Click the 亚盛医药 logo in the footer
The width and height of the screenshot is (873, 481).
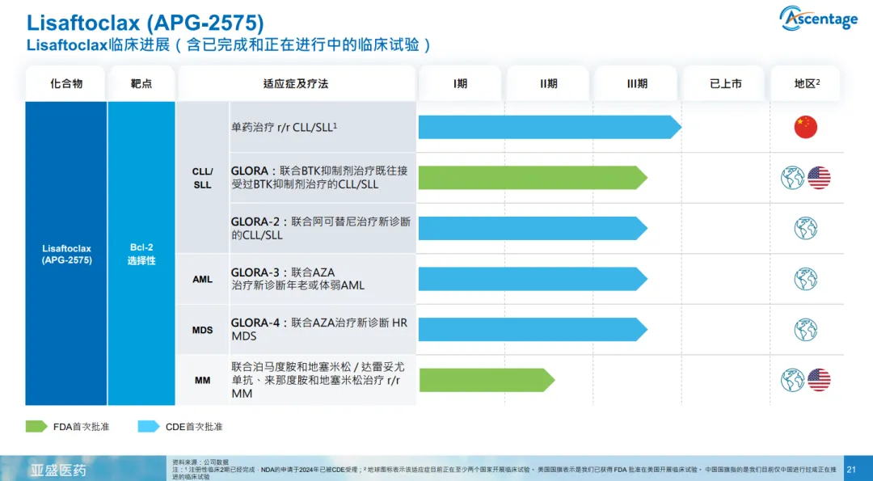click(x=58, y=470)
